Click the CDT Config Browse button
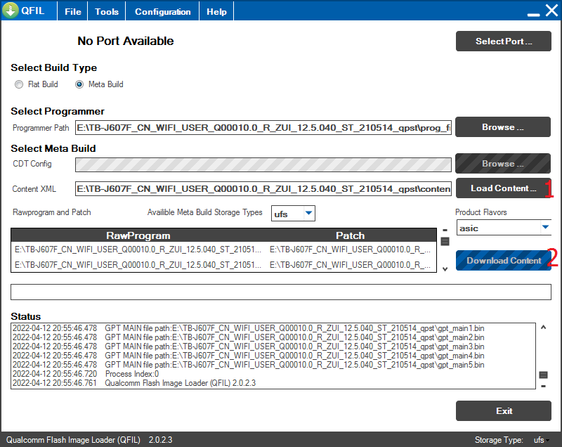This screenshot has height=447, width=562. click(x=503, y=164)
